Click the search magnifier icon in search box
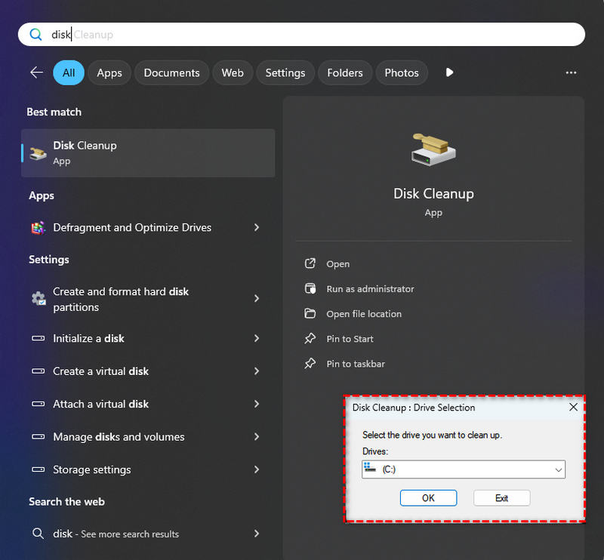The image size is (604, 560). point(35,34)
